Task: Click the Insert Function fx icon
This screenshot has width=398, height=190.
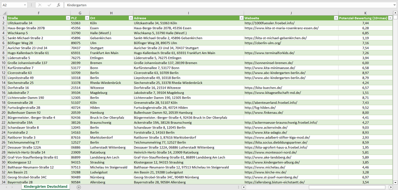Action: 58,5
